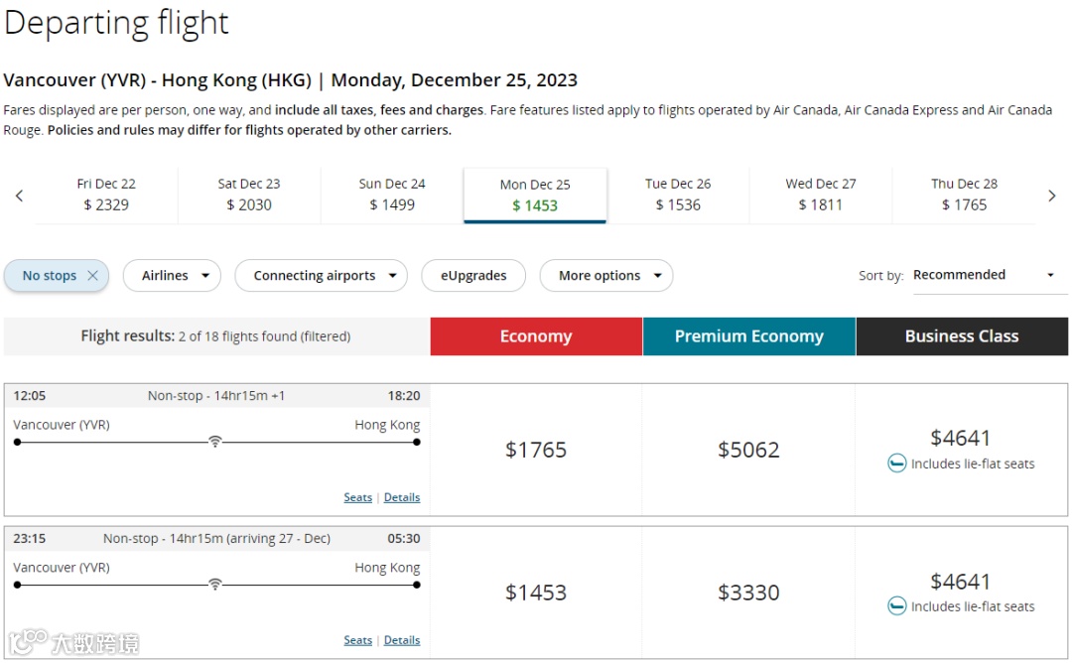Open Details for the 23:15 flight
The image size is (1072, 663).
[x=402, y=640]
